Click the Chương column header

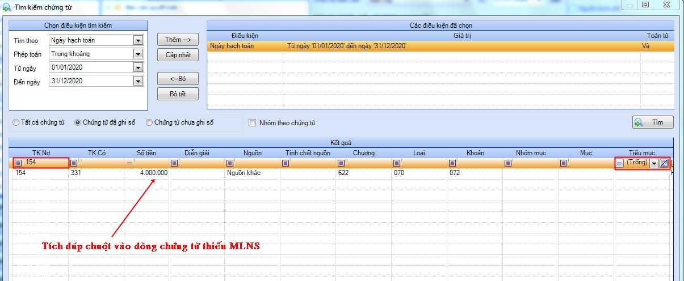point(363,153)
